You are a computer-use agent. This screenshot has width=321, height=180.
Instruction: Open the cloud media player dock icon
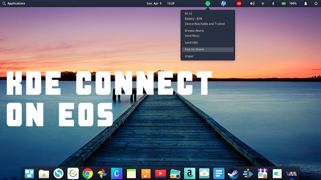coord(204,173)
